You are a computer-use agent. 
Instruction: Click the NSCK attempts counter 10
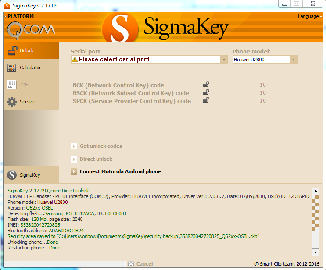click(x=263, y=93)
